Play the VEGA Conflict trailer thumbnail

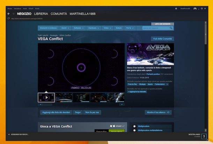(x=46, y=98)
